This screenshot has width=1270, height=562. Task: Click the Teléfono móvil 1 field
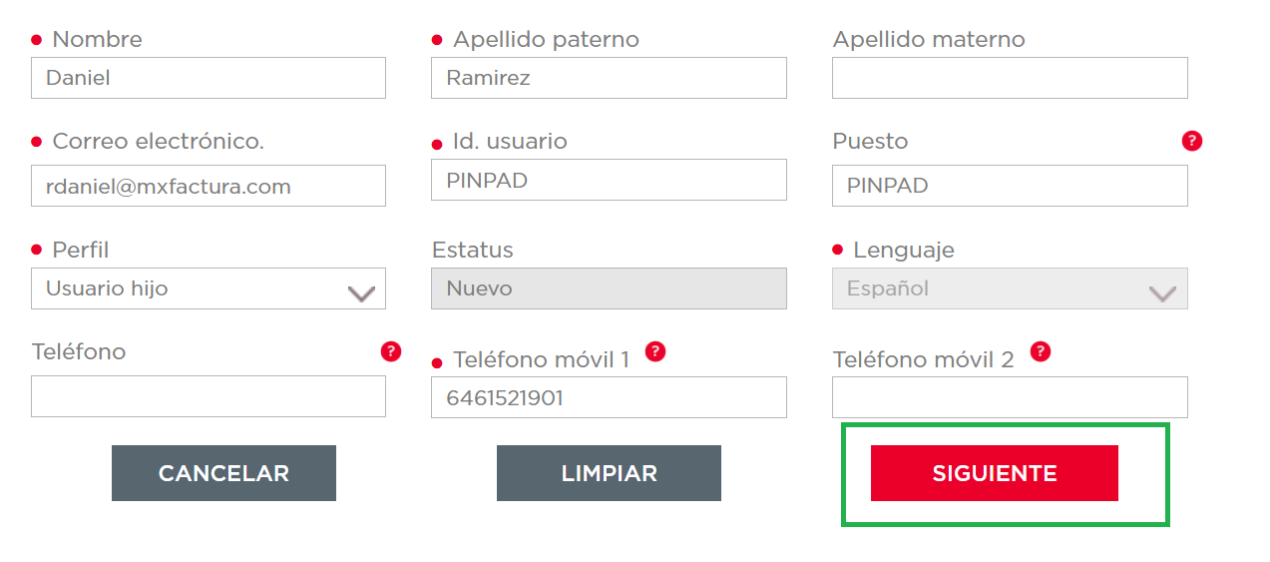coord(609,397)
